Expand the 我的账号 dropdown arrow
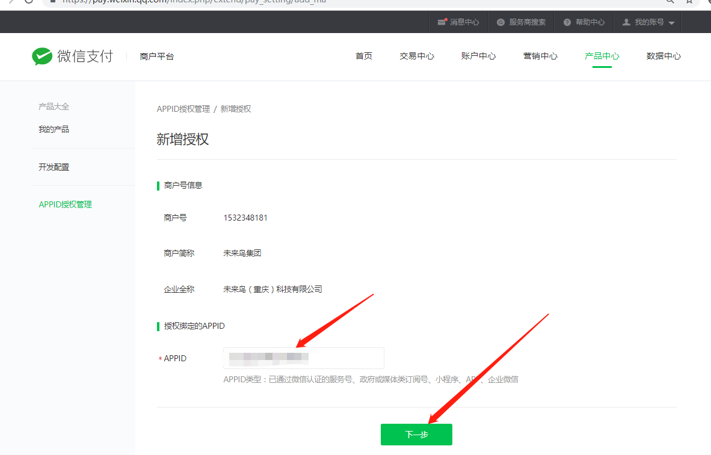 pos(671,23)
